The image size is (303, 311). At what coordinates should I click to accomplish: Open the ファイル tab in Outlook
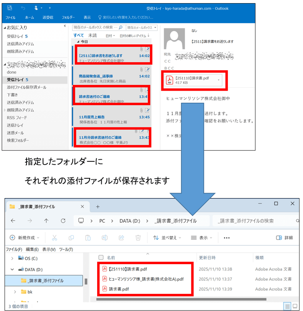(x=10, y=18)
